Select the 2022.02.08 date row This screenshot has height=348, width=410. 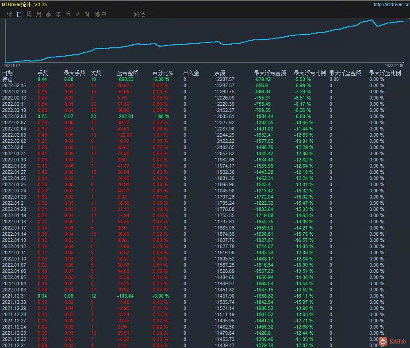click(14, 116)
